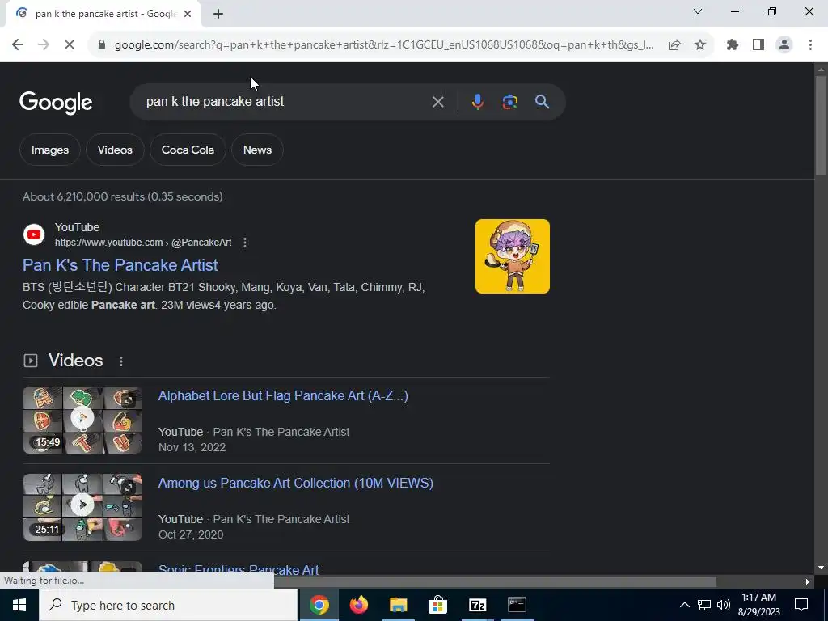Toggle the Chrome side panel

pos(758,45)
